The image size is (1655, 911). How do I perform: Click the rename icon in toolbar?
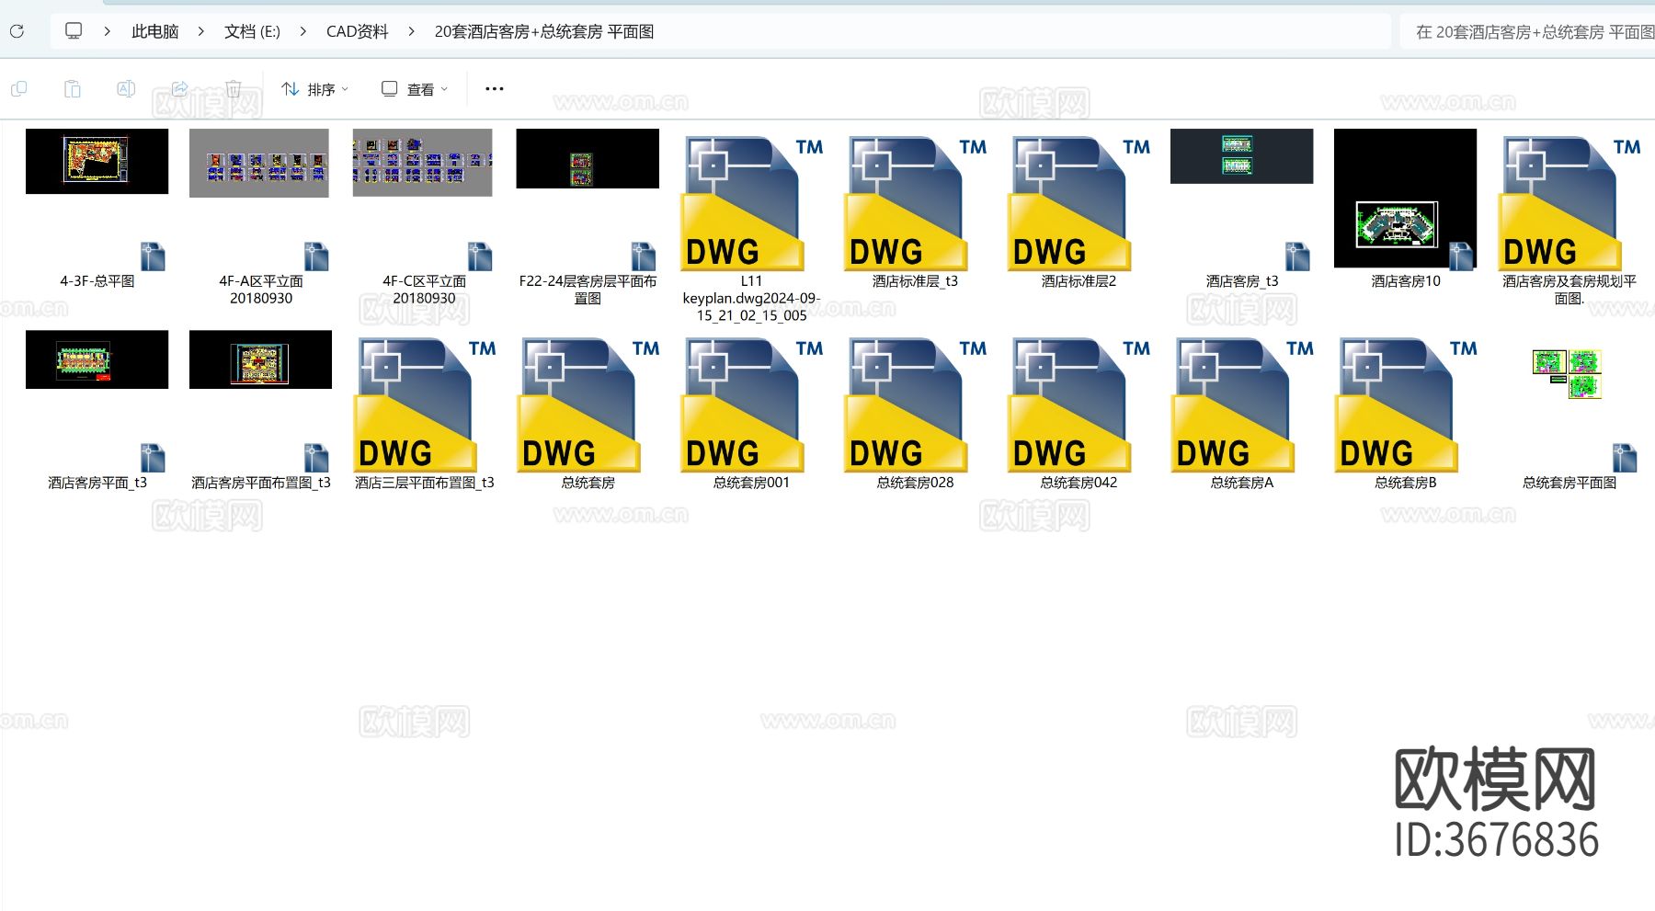[x=126, y=89]
